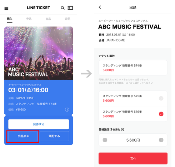Check the 575番 standing ticket
Image resolution: width=175 pixels, height=167 pixels.
[161, 98]
